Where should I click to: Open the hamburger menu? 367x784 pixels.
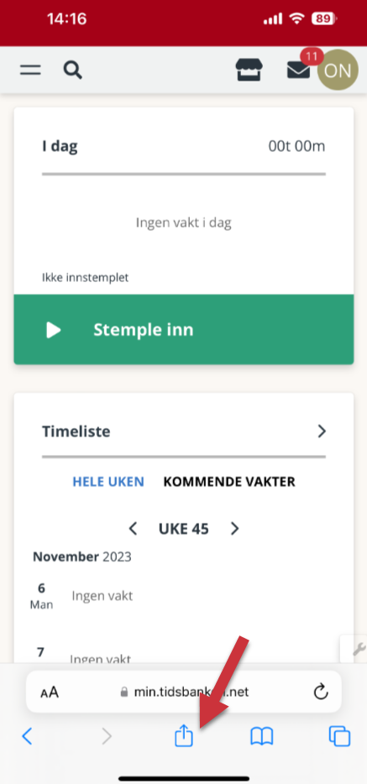pos(30,71)
